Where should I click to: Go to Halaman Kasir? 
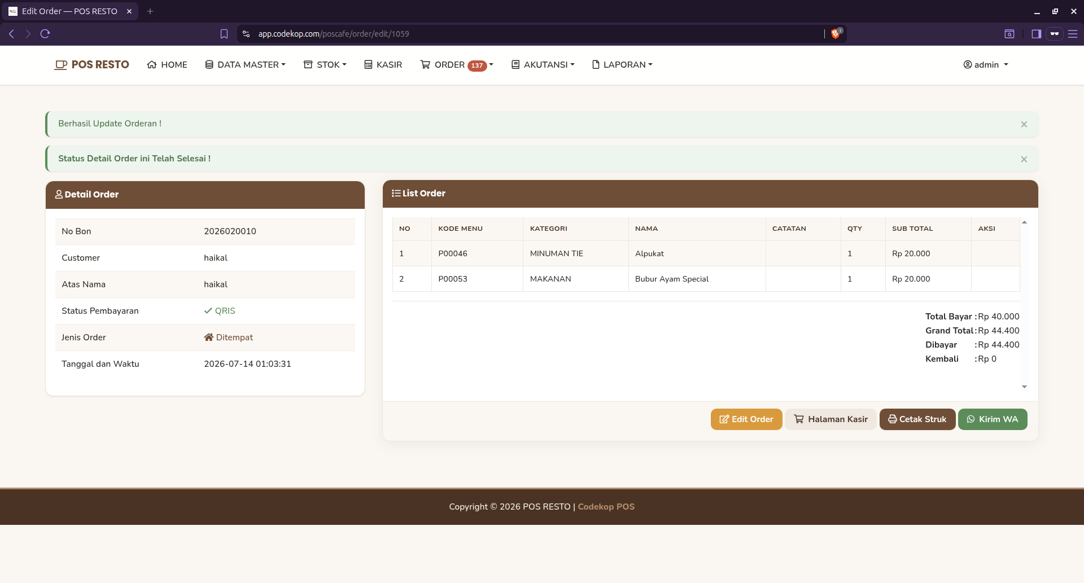[831, 419]
